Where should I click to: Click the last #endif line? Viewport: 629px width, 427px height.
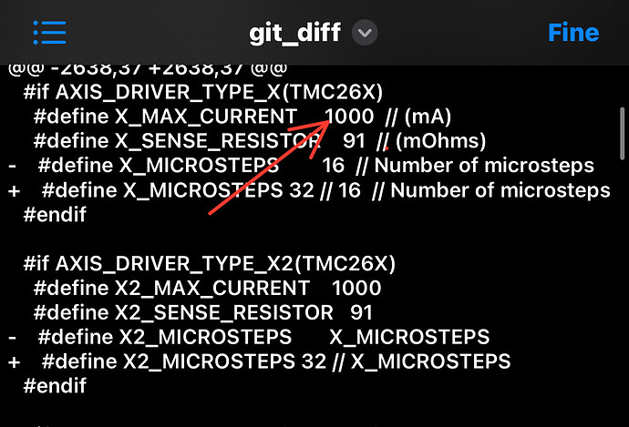pyautogui.click(x=55, y=386)
